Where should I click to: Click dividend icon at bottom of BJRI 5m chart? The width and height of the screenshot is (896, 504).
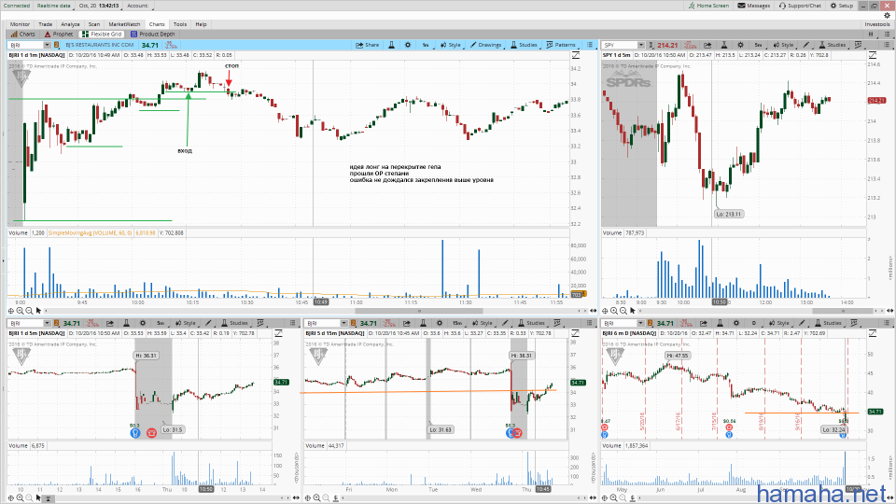[134, 433]
